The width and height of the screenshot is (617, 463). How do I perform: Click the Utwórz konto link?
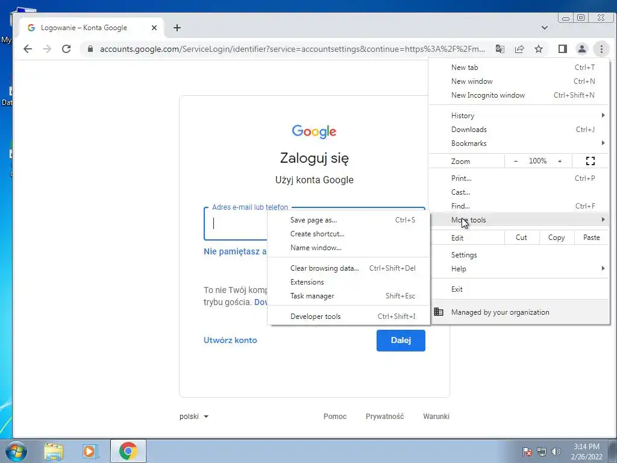230,340
